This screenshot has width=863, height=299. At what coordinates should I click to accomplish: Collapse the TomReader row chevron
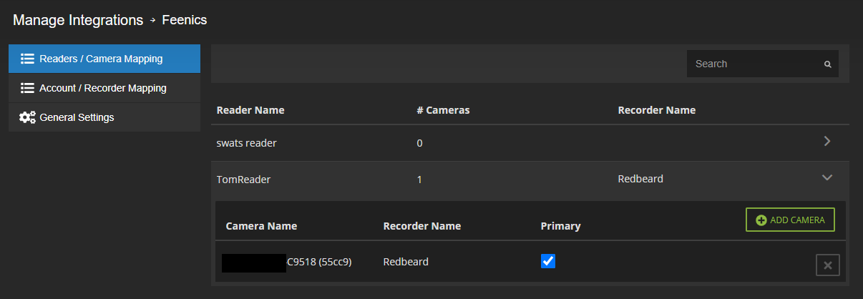click(827, 177)
